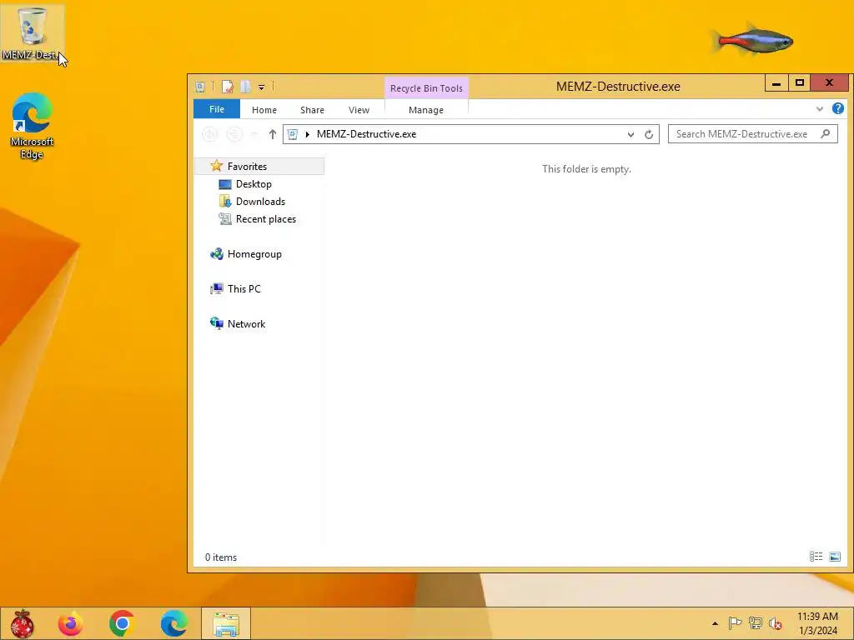This screenshot has height=640, width=854.
Task: Click the muted volume tray icon
Action: coord(775,623)
